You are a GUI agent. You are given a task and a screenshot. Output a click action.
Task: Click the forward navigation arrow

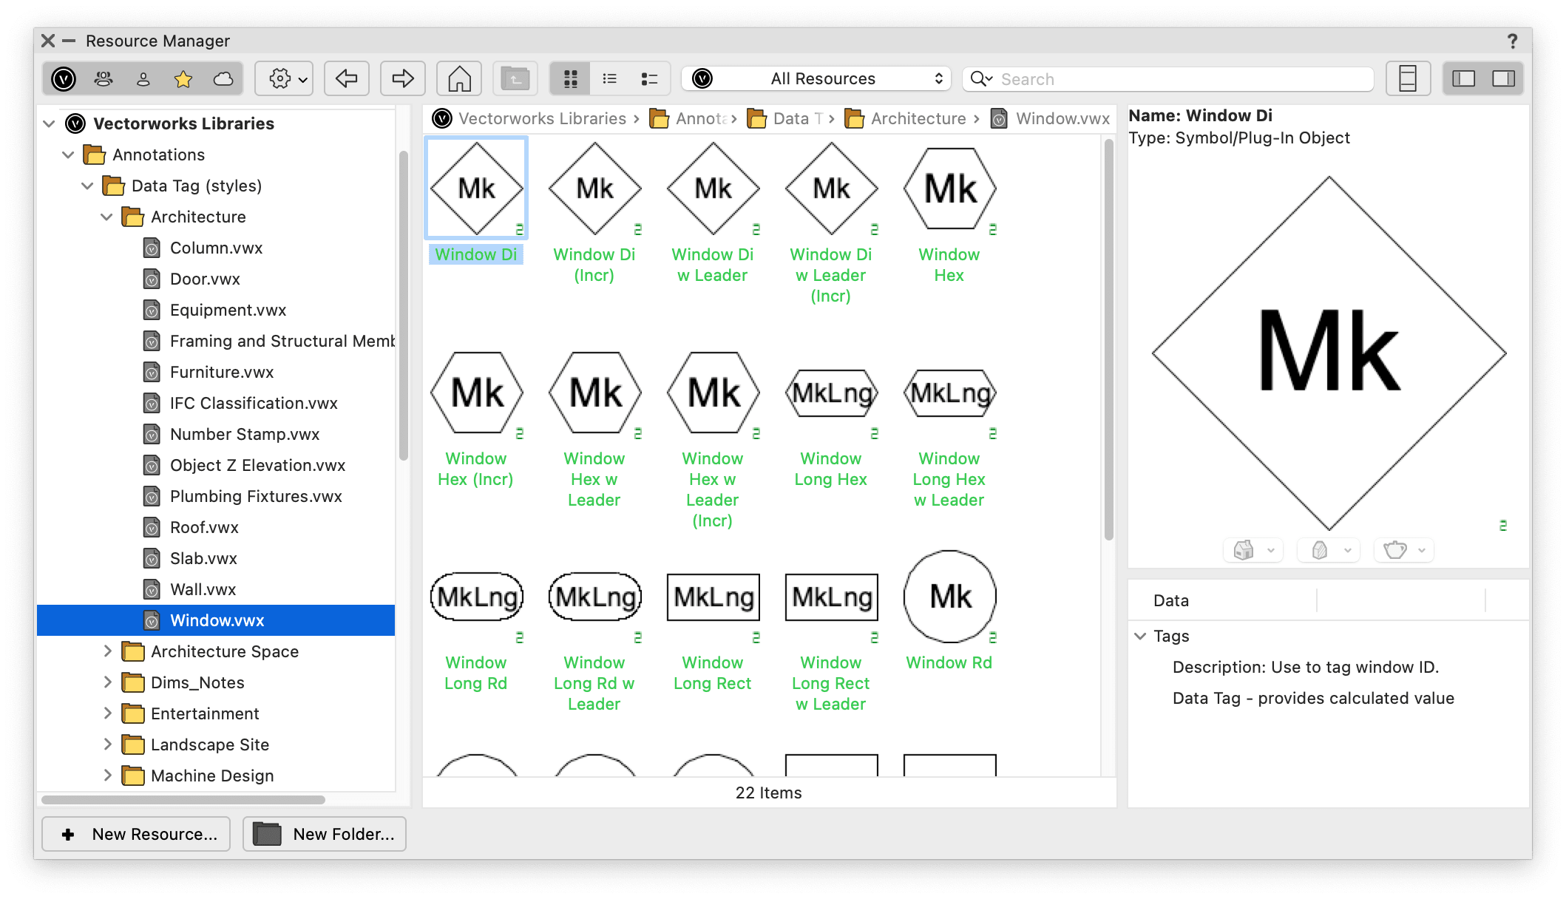[401, 78]
